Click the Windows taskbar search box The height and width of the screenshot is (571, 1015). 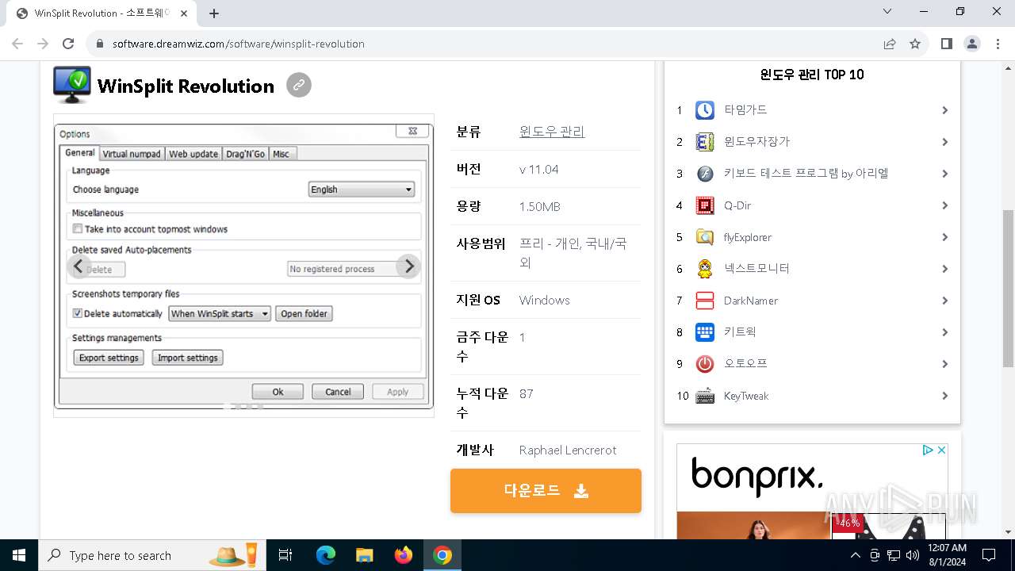coord(153,555)
